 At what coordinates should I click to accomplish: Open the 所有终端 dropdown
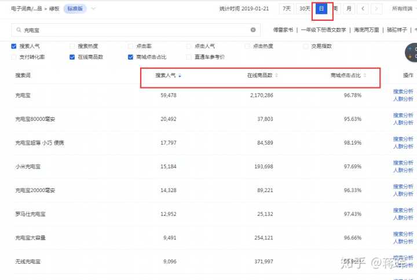coord(404,9)
